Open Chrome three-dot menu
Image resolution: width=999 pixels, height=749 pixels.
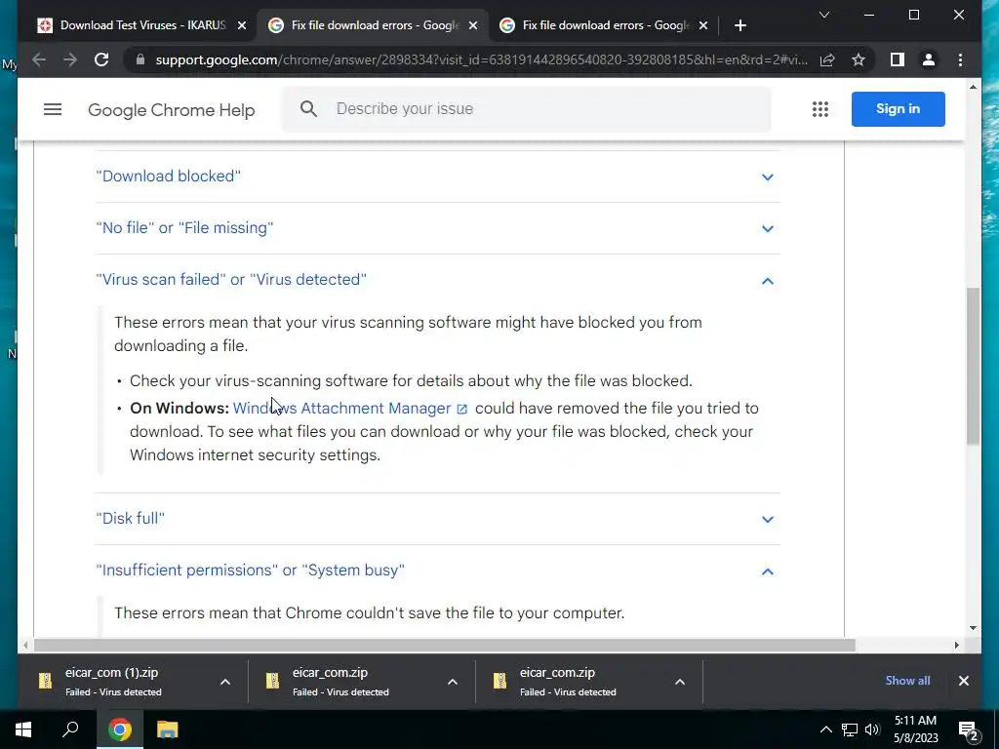[x=960, y=59]
